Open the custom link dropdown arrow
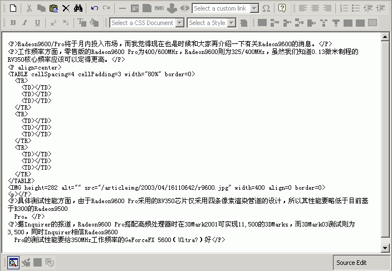Viewport: 392px width, 271px height. [x=254, y=8]
